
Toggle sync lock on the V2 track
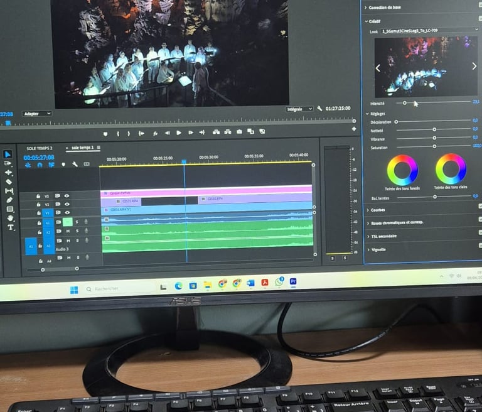click(x=58, y=204)
